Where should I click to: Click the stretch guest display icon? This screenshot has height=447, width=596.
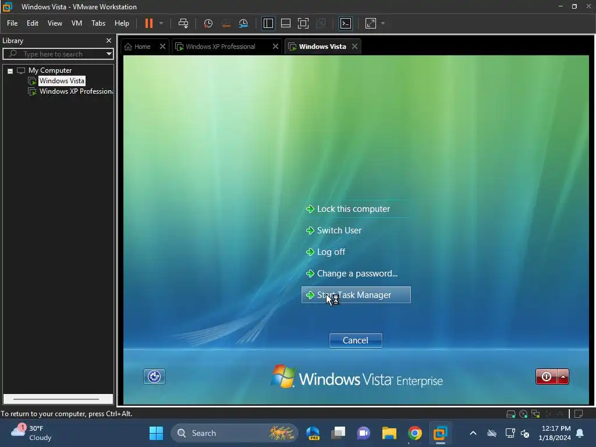click(371, 23)
